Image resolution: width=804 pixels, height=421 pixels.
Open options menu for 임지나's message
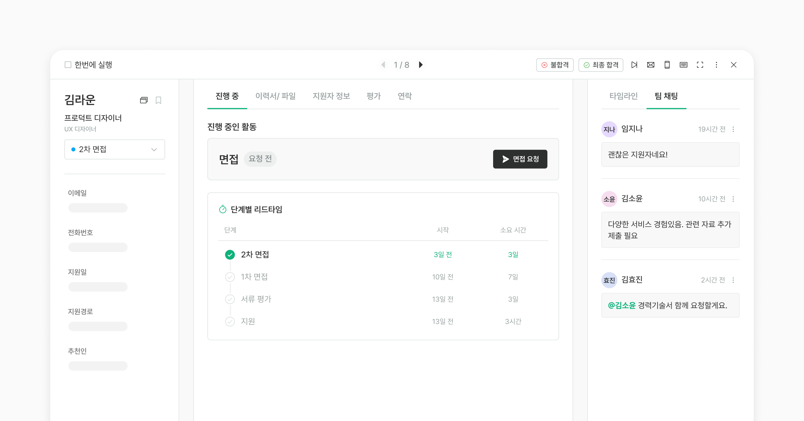click(733, 129)
